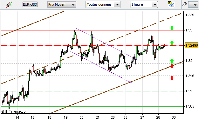Image resolution: width=199 pixels, height=119 pixels.
Task: Click the red down arrow just below 1,32
Action: [172, 66]
